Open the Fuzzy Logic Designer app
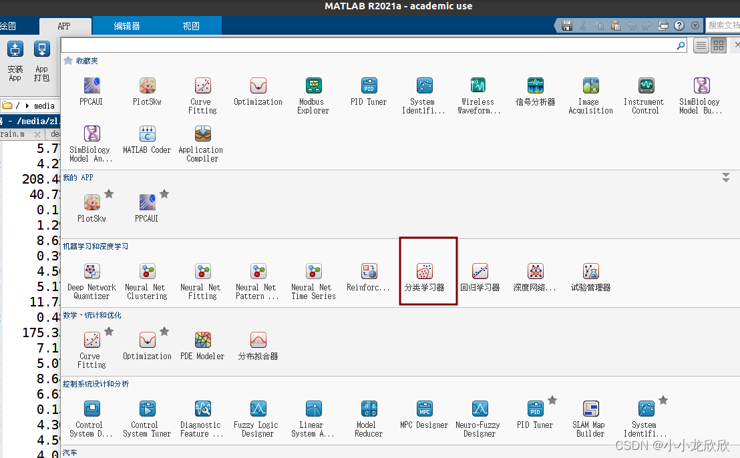The image size is (740, 458). click(x=258, y=419)
